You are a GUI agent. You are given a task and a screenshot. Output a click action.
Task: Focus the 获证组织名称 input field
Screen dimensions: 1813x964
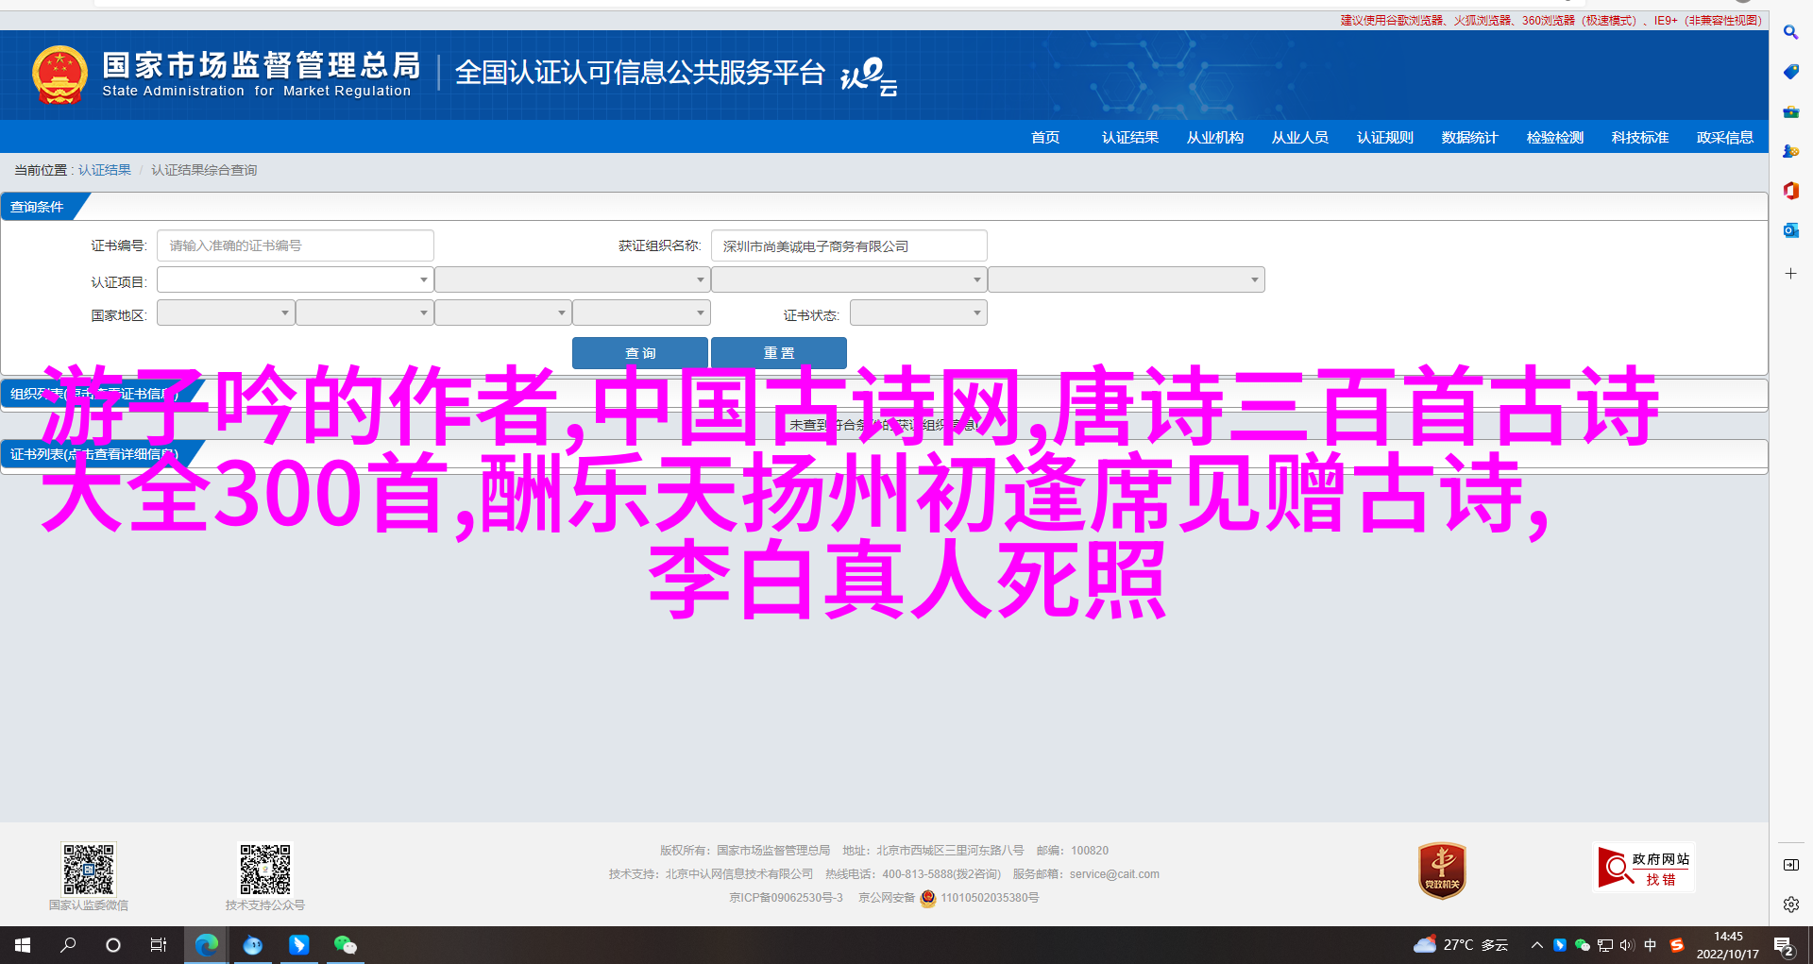[849, 245]
